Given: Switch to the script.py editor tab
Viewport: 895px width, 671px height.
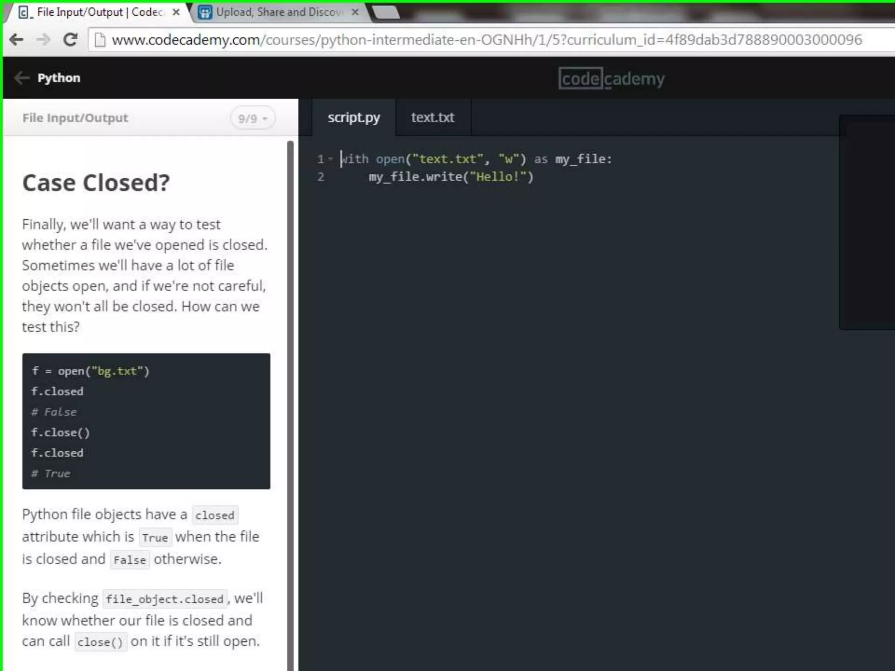Looking at the screenshot, I should (354, 118).
